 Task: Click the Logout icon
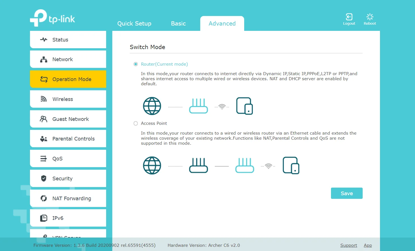click(x=349, y=17)
